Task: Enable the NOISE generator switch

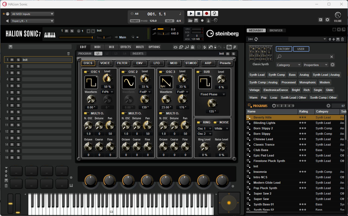Action: coord(216,122)
